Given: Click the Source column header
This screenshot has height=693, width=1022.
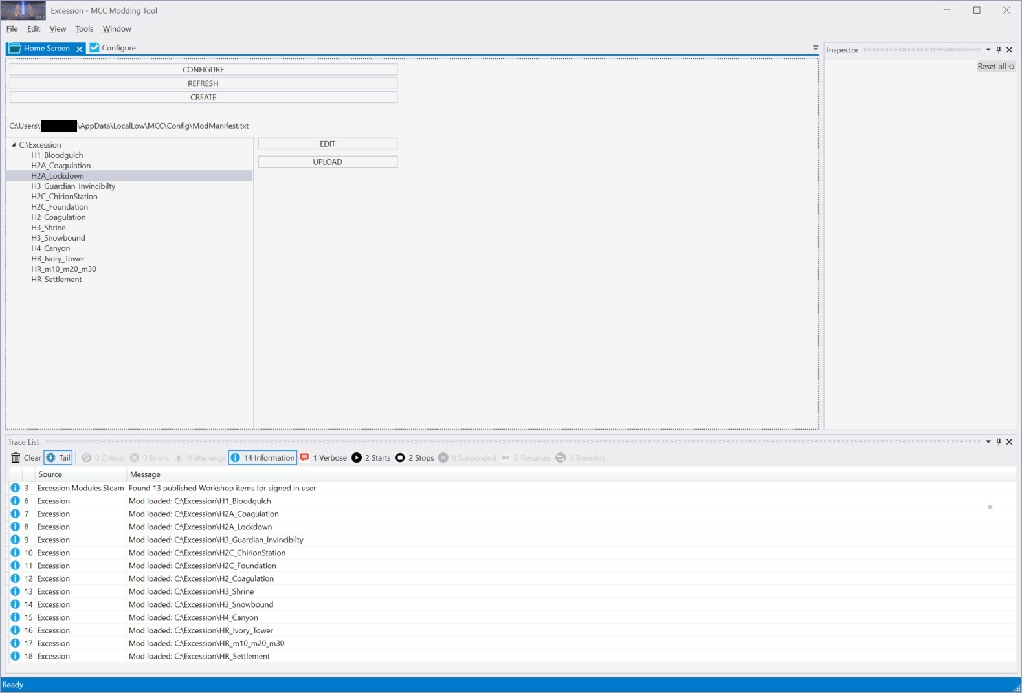Looking at the screenshot, I should click(x=80, y=474).
